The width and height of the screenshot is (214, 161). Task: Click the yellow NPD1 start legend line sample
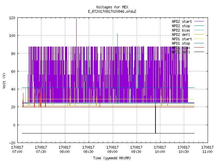click(199, 39)
